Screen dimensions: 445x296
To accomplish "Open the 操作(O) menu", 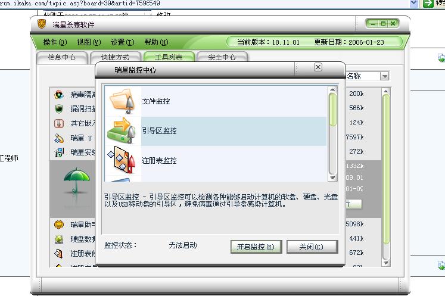I will pyautogui.click(x=55, y=42).
